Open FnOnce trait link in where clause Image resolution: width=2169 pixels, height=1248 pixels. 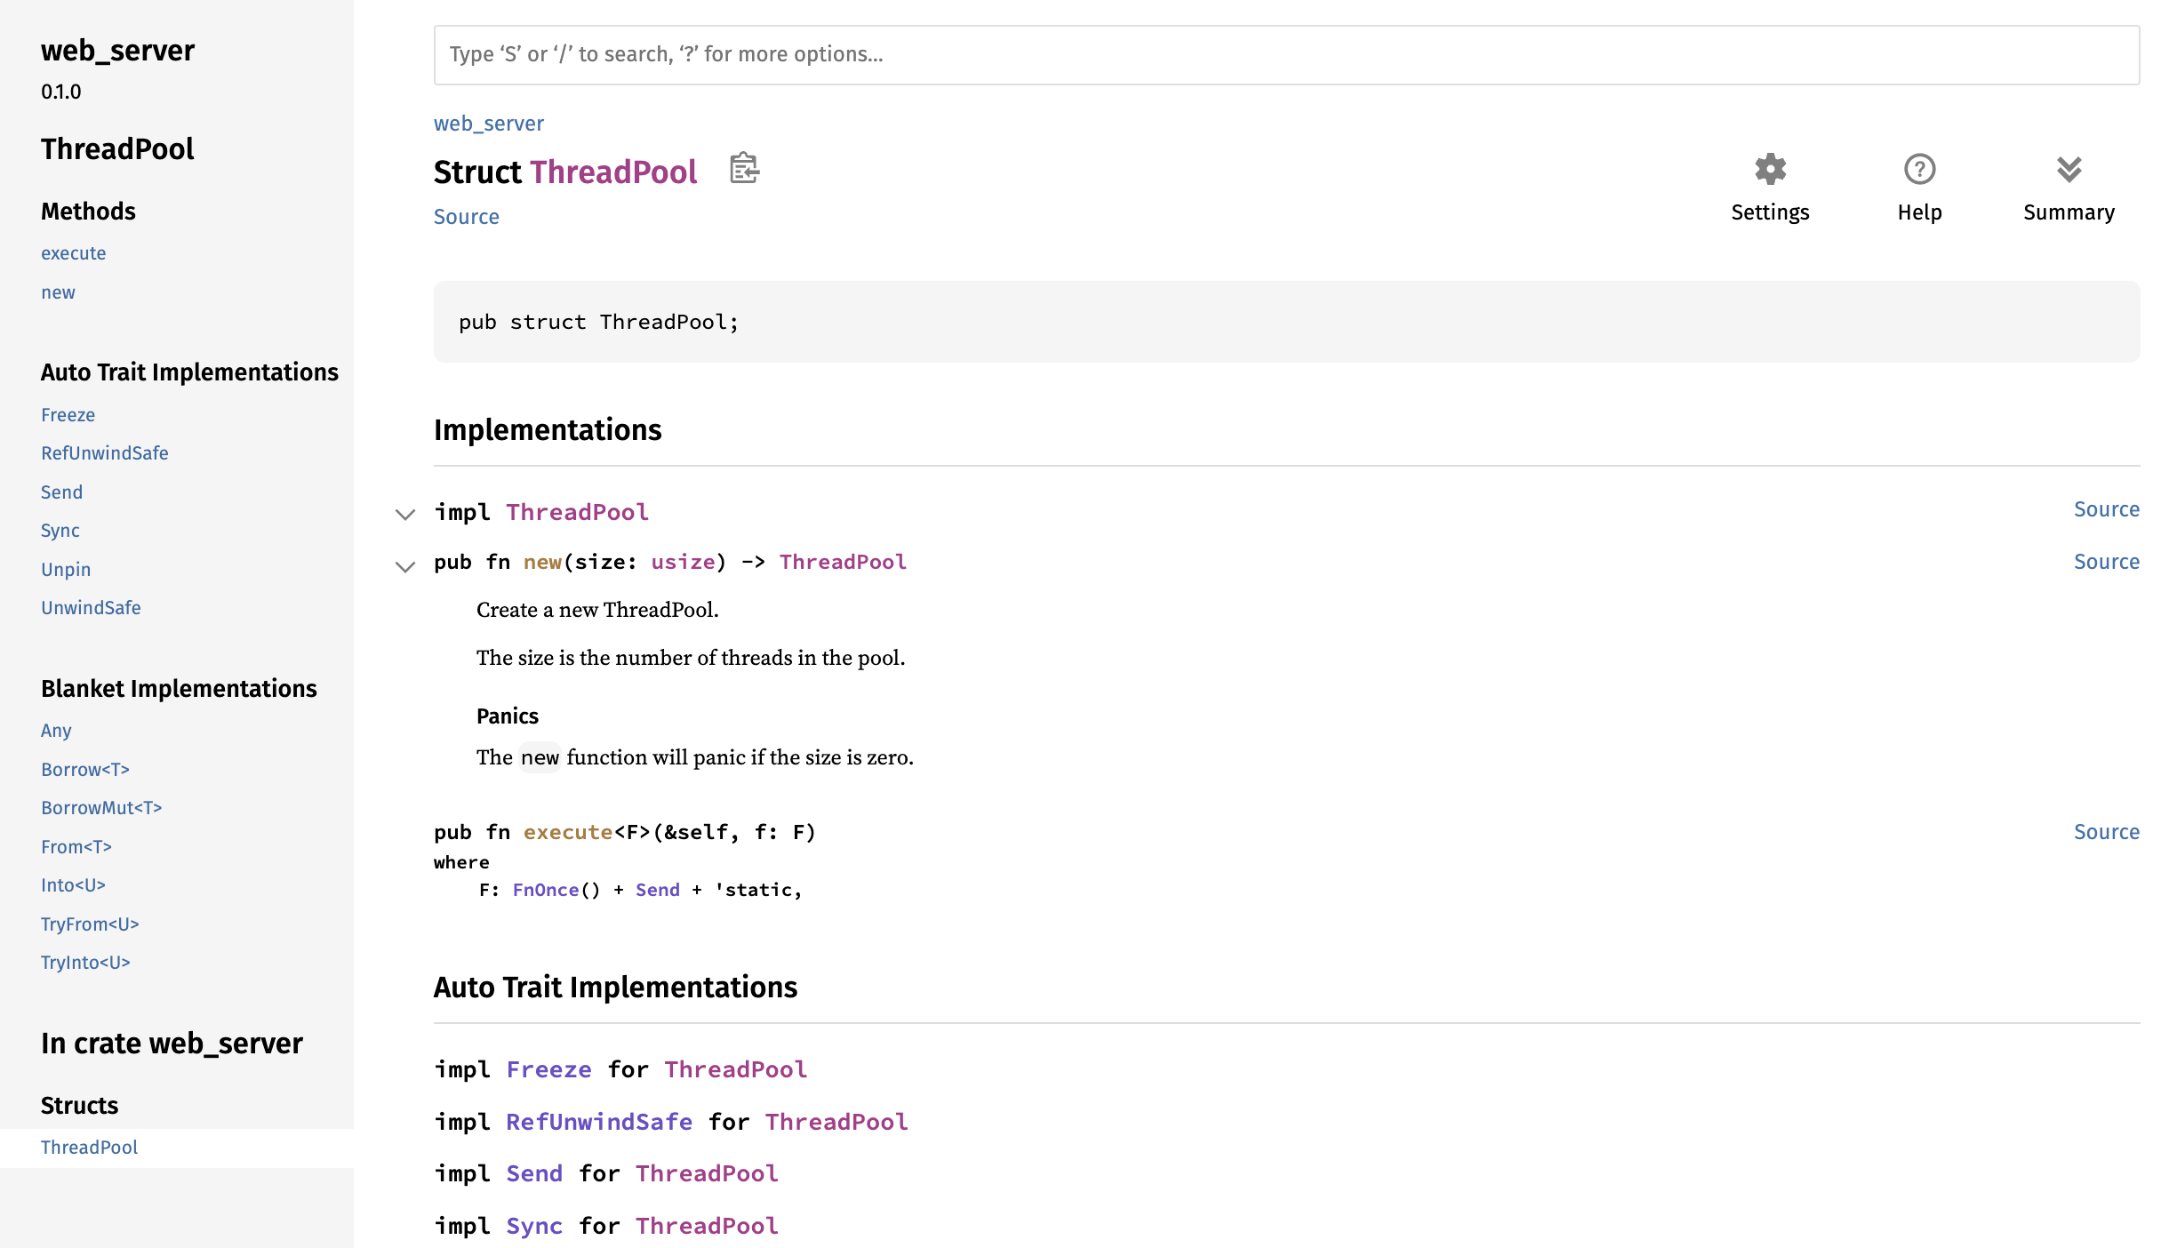pos(546,890)
